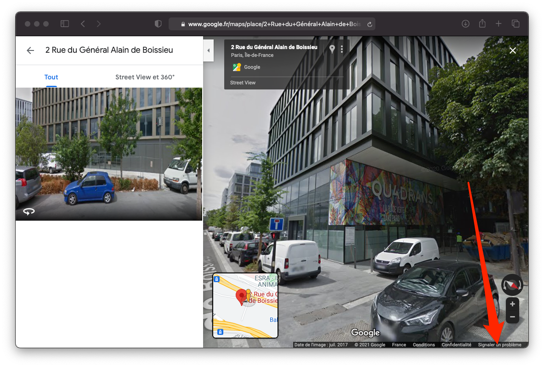Screen dimensions: 544x367
Task: Click the Paris, Île-de-France subtitle
Action: point(252,55)
